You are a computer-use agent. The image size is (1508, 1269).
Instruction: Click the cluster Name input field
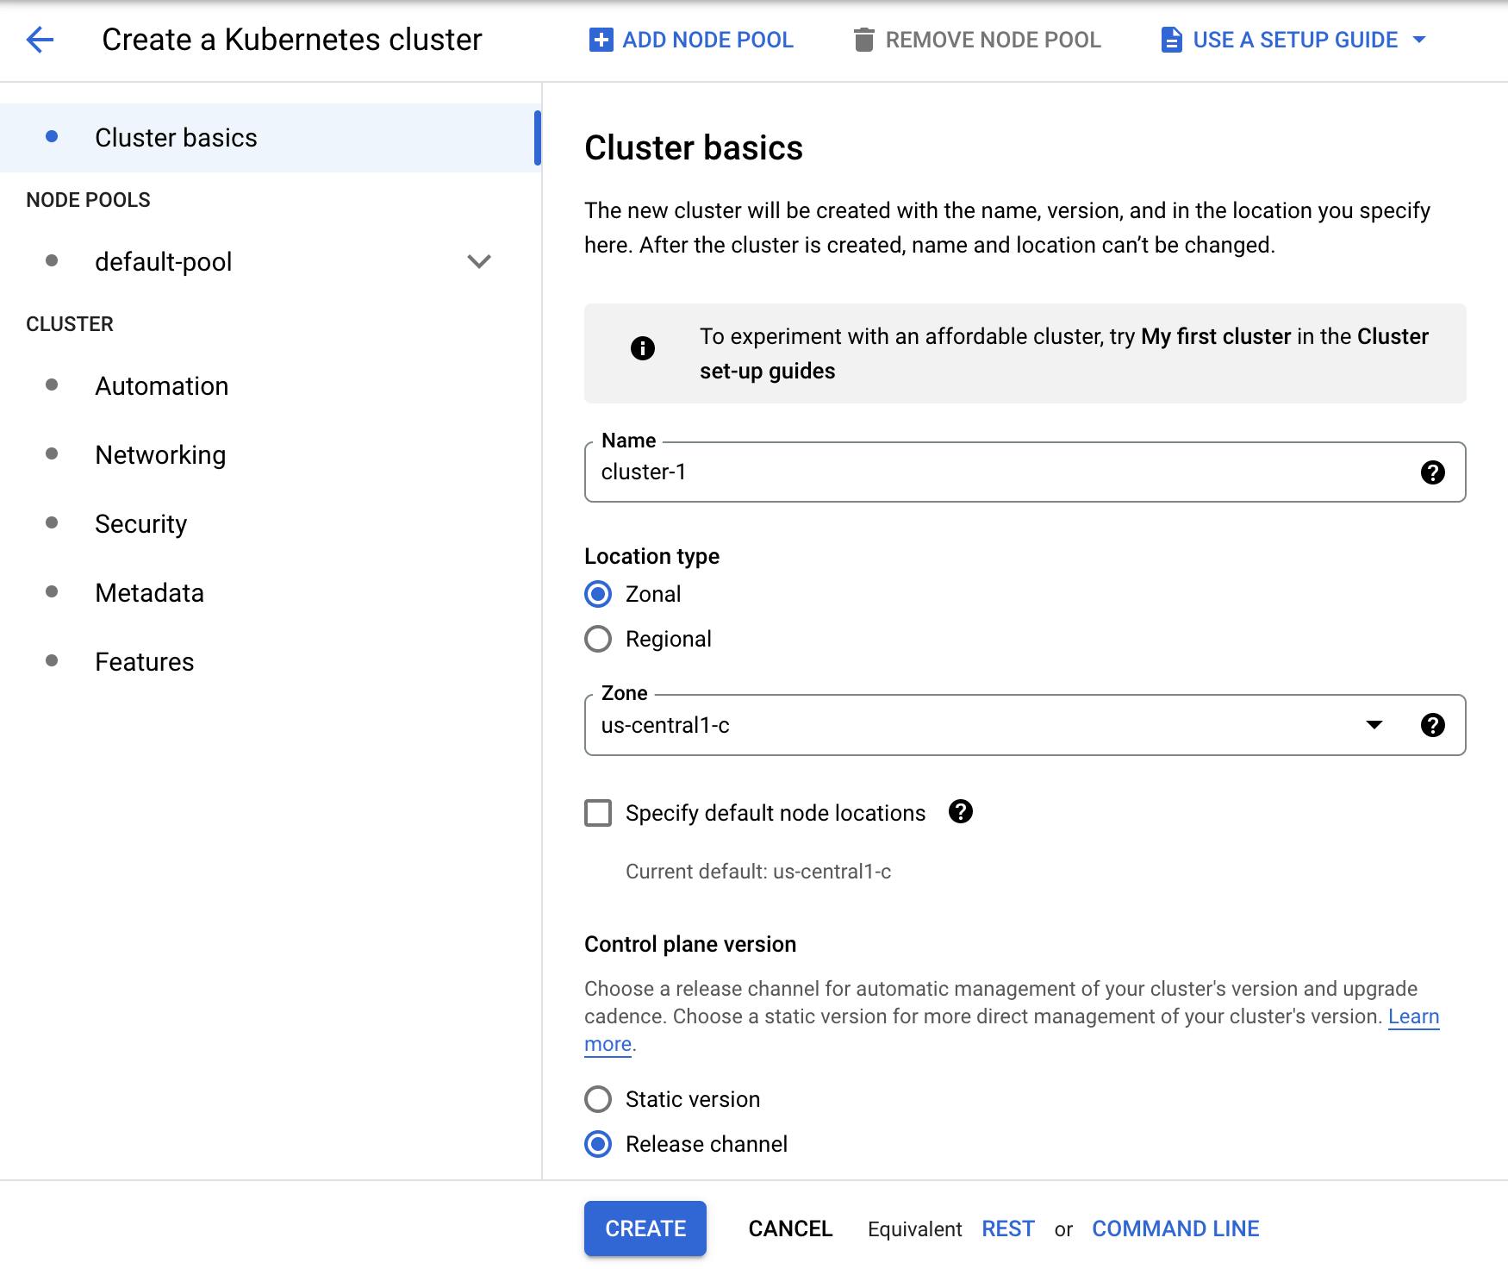[1000, 472]
